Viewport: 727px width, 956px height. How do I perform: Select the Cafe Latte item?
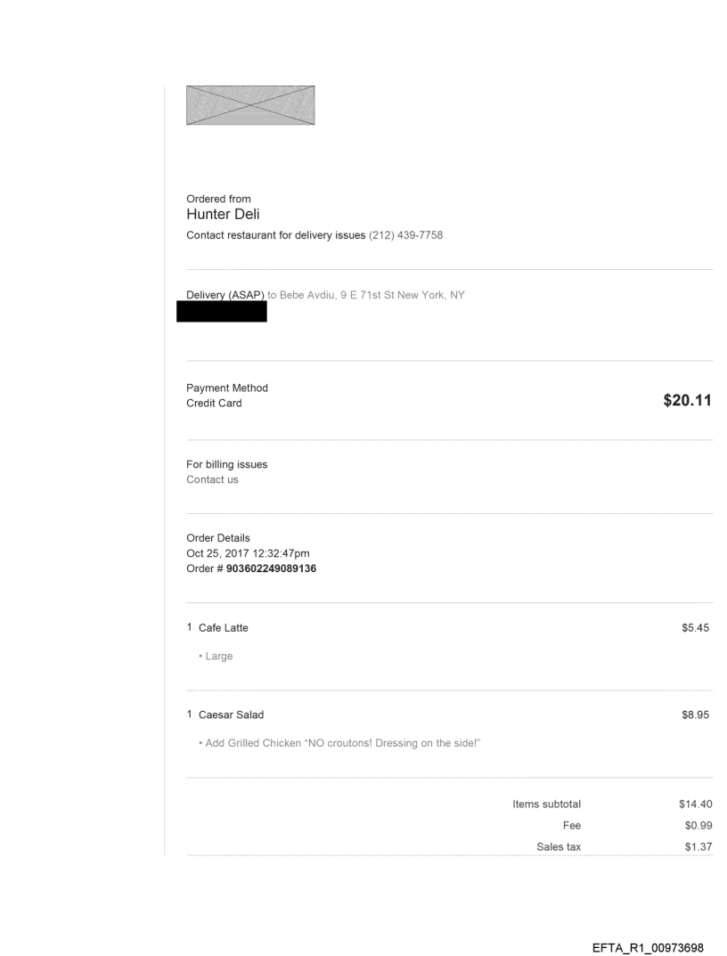coord(224,628)
